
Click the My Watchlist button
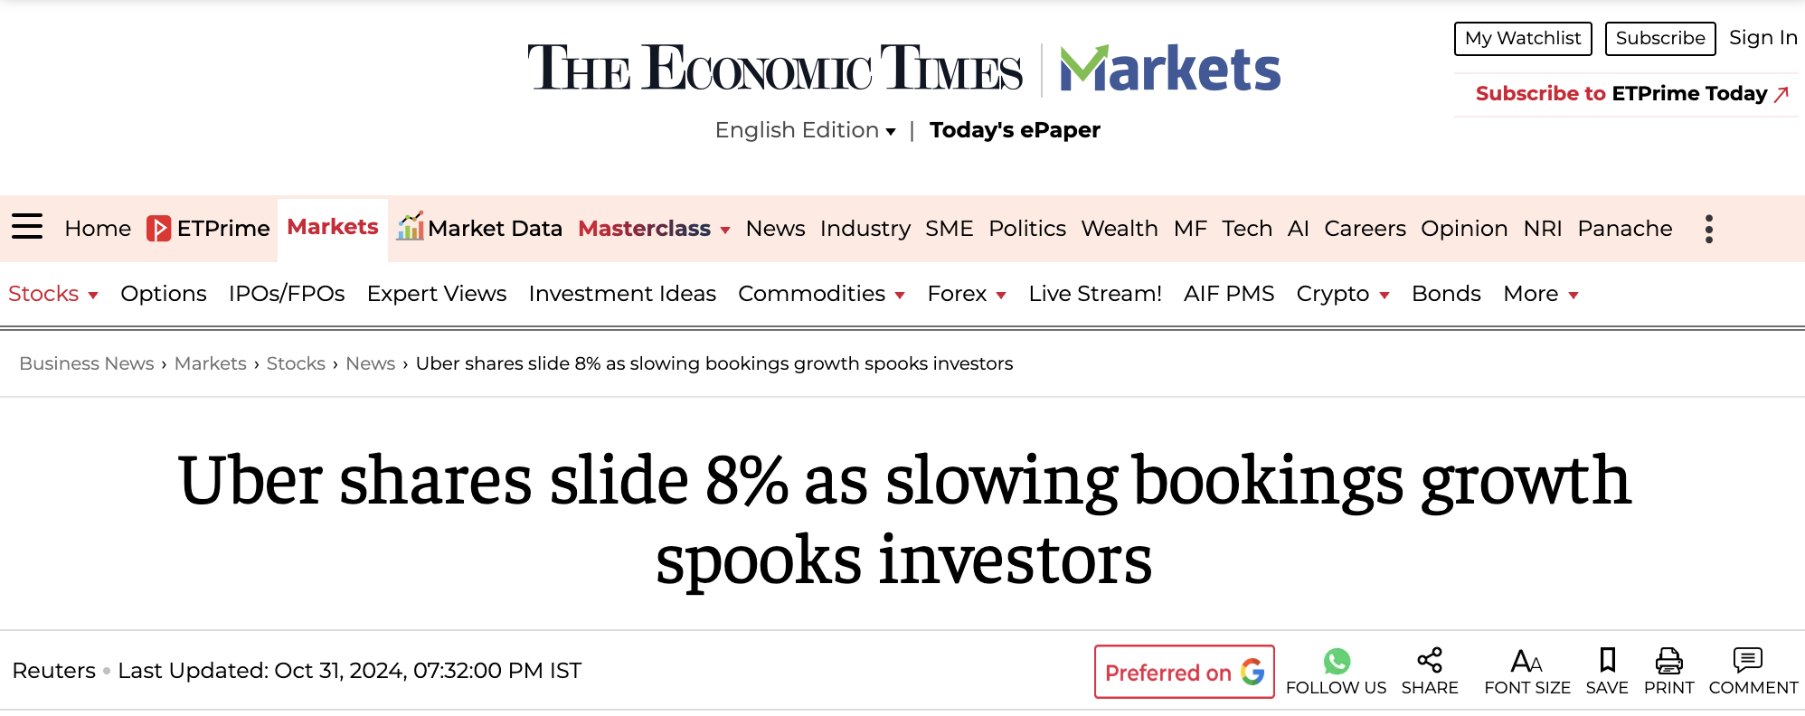[x=1523, y=38]
